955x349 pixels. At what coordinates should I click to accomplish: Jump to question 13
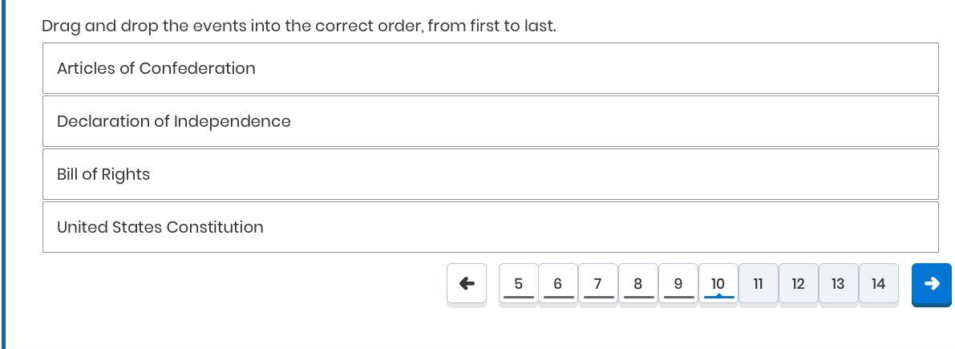coord(839,283)
